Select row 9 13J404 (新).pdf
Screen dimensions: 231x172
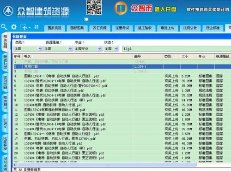click(x=122, y=100)
